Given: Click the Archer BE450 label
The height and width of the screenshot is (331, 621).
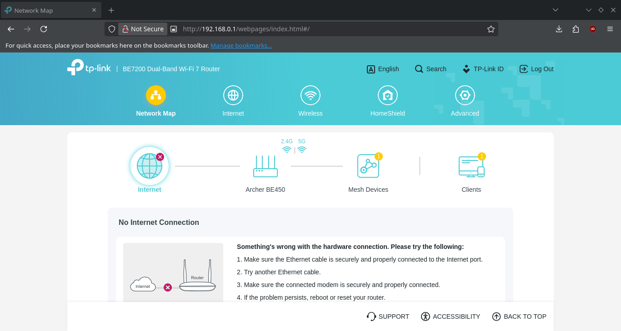Looking at the screenshot, I should pyautogui.click(x=265, y=190).
